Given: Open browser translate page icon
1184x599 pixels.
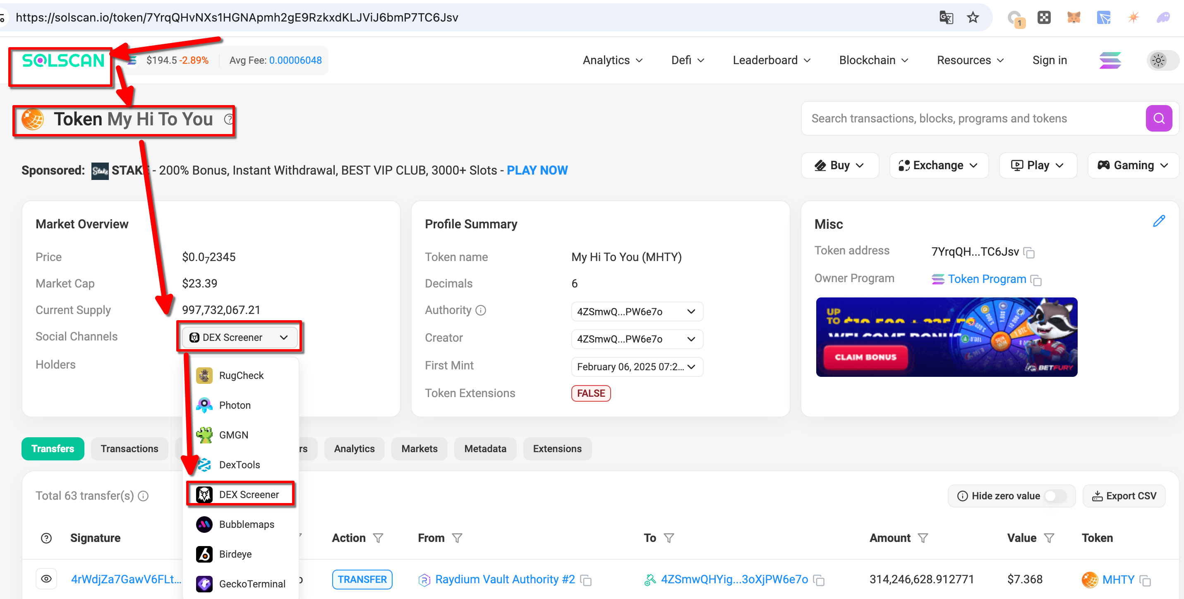Looking at the screenshot, I should (946, 17).
